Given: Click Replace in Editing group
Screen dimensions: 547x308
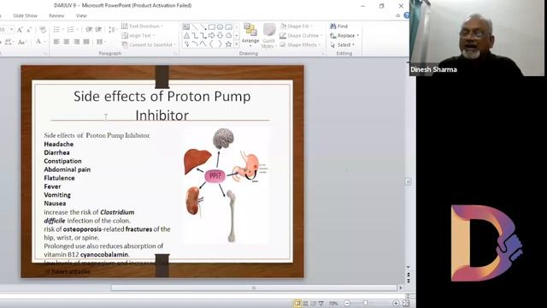Looking at the screenshot, I should point(344,36).
